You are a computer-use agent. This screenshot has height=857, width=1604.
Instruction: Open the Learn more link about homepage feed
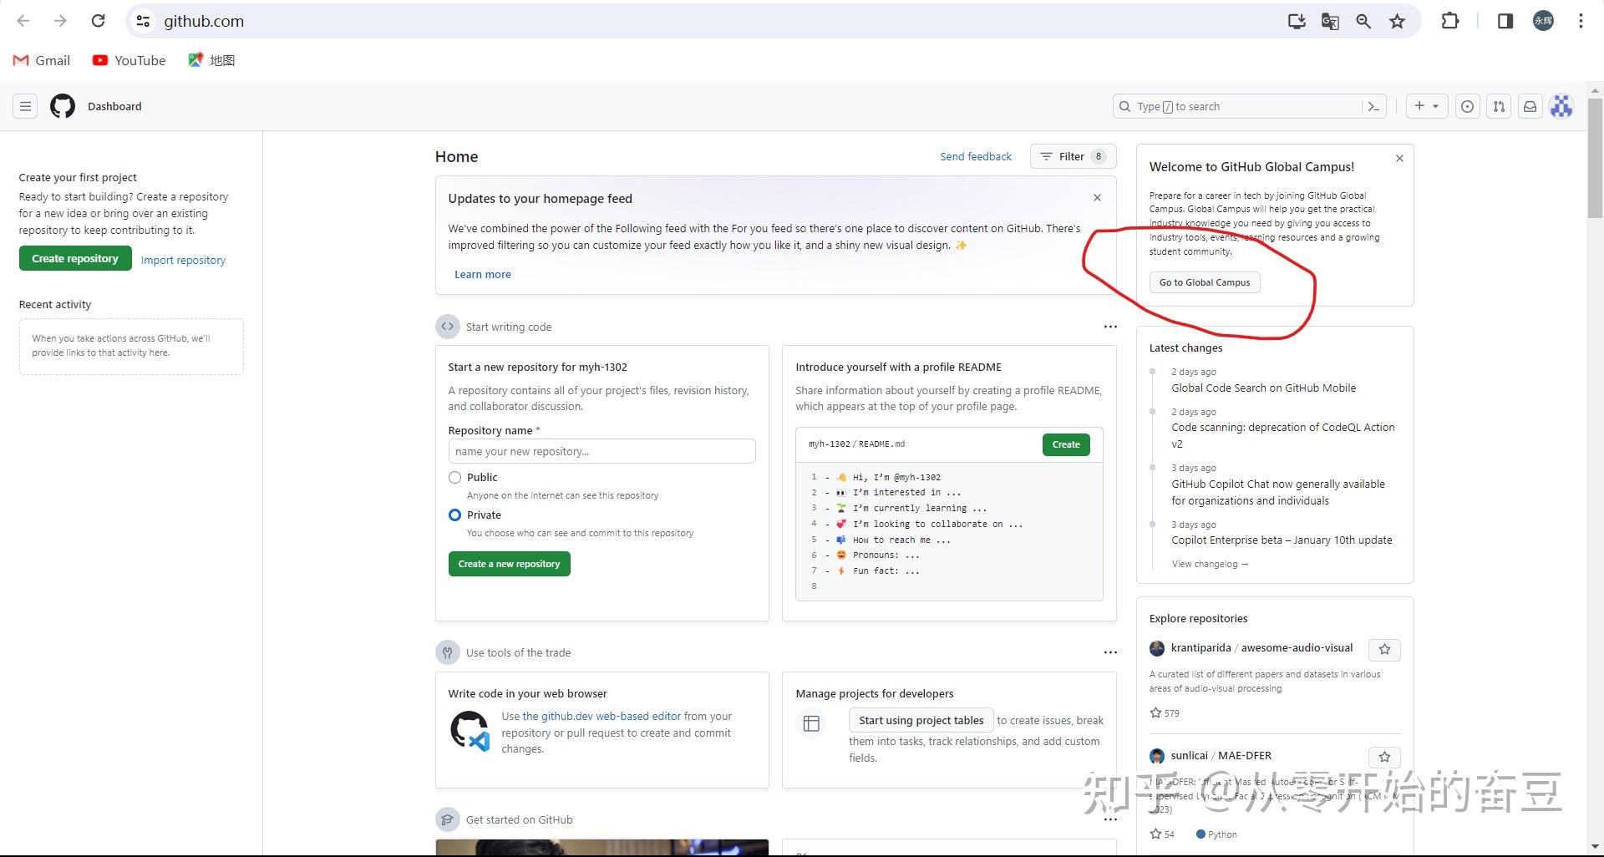point(482,274)
